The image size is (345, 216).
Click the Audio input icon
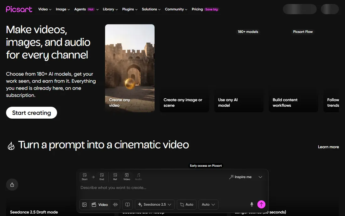pyautogui.click(x=138, y=176)
